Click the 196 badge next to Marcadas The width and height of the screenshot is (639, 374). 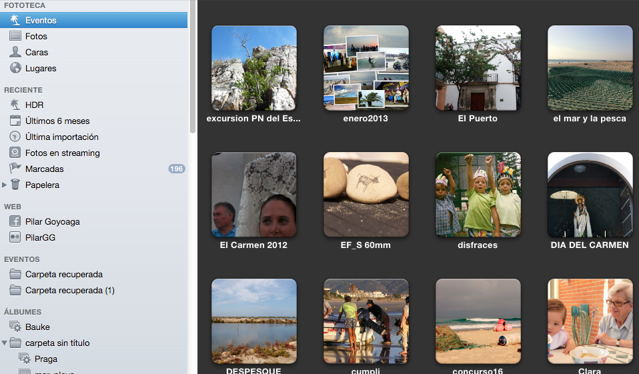(177, 169)
